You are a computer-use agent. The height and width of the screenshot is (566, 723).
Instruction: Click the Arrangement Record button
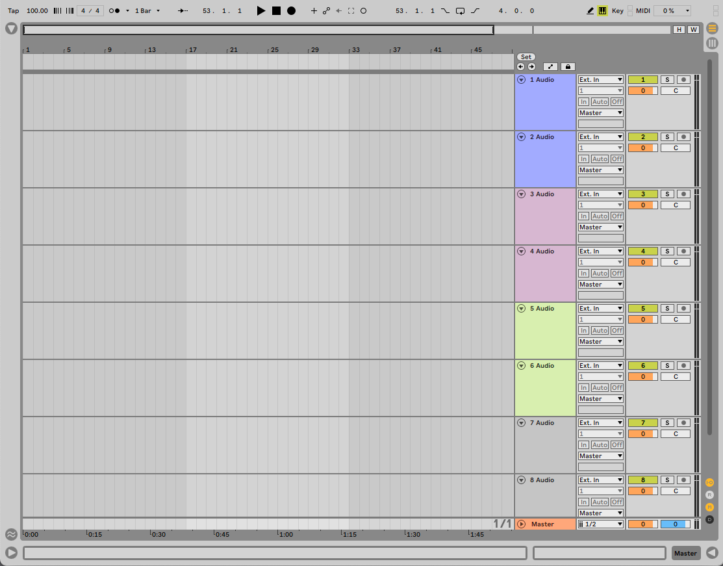point(292,10)
